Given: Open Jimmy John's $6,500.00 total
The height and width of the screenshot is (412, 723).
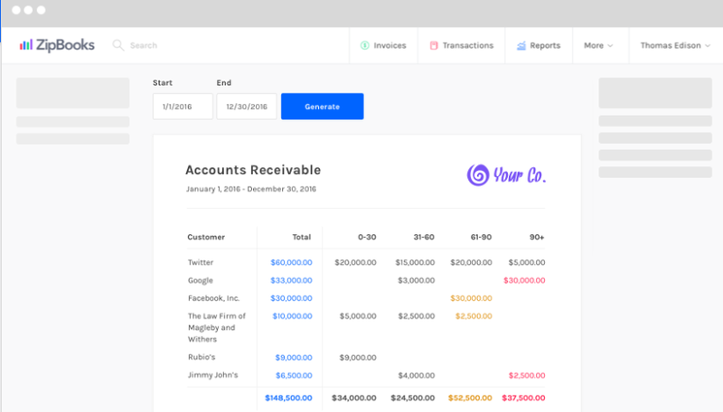Looking at the screenshot, I should coord(294,376).
